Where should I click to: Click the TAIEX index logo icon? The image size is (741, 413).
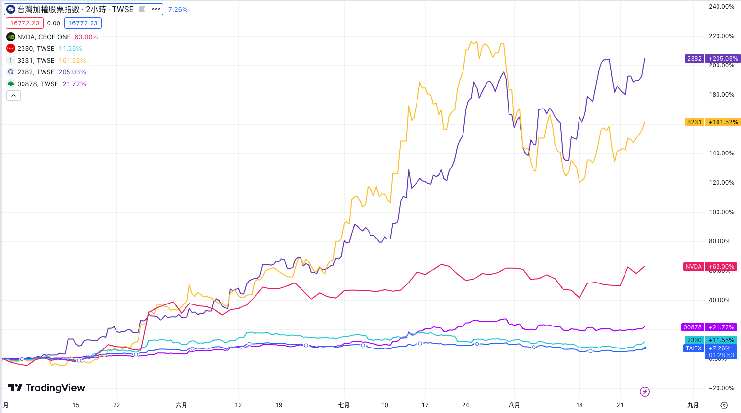11,9
